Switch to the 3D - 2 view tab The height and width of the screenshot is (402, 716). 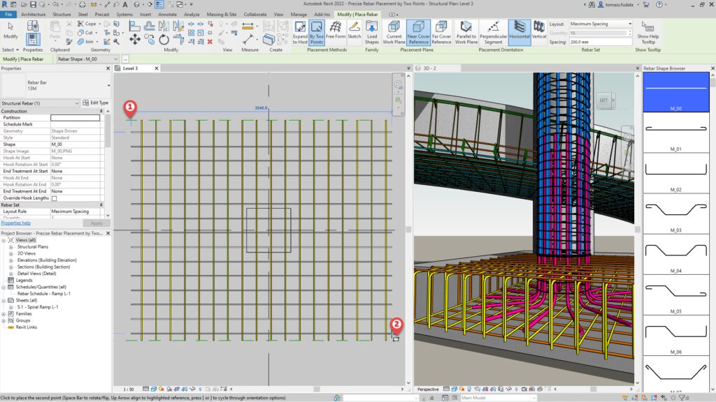click(430, 68)
